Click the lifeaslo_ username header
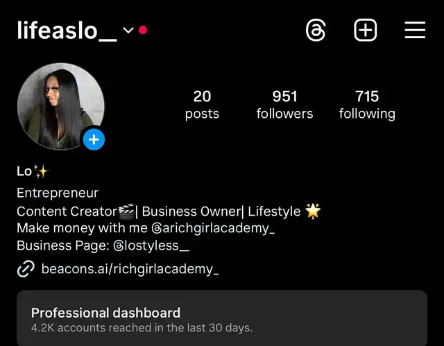 (x=67, y=31)
